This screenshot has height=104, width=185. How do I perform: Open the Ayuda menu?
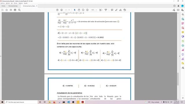click(x=26, y=3)
